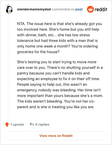Click the text "parent and is she is treating"
The height and width of the screenshot is (145, 112).
41,107
